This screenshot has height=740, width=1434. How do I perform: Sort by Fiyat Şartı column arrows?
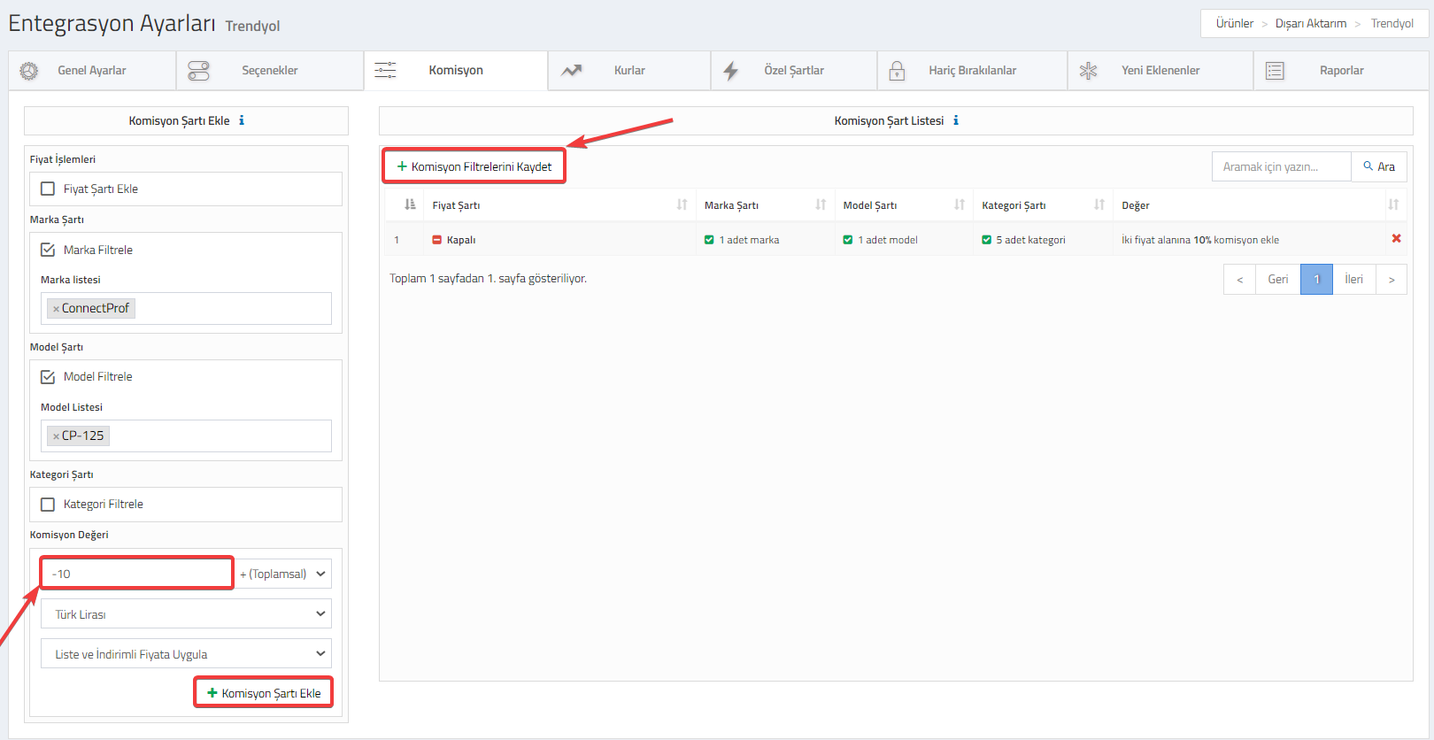point(682,204)
